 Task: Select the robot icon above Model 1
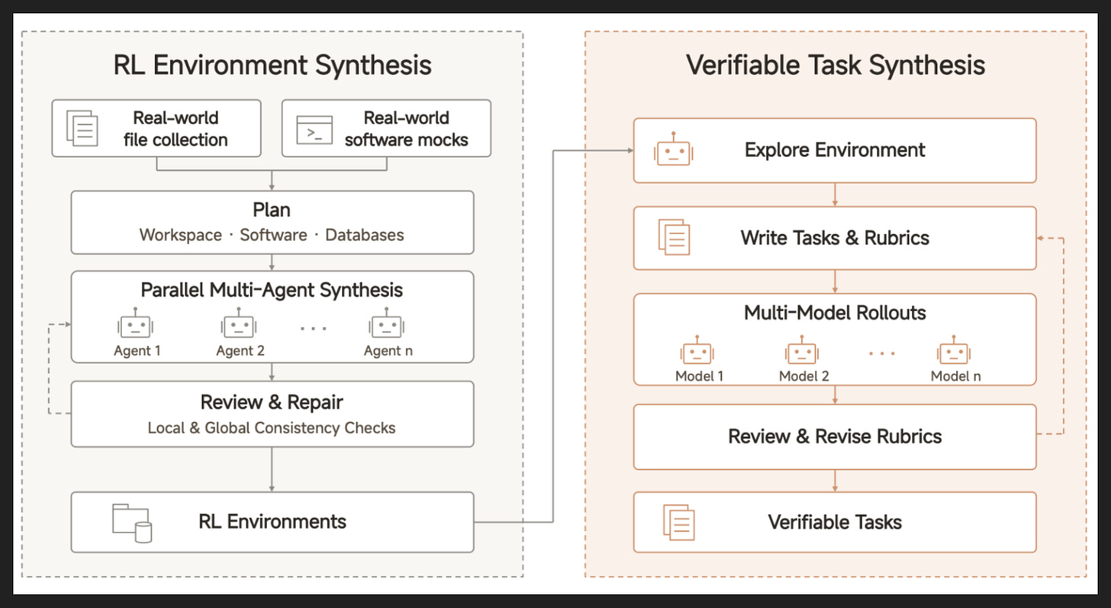[697, 352]
